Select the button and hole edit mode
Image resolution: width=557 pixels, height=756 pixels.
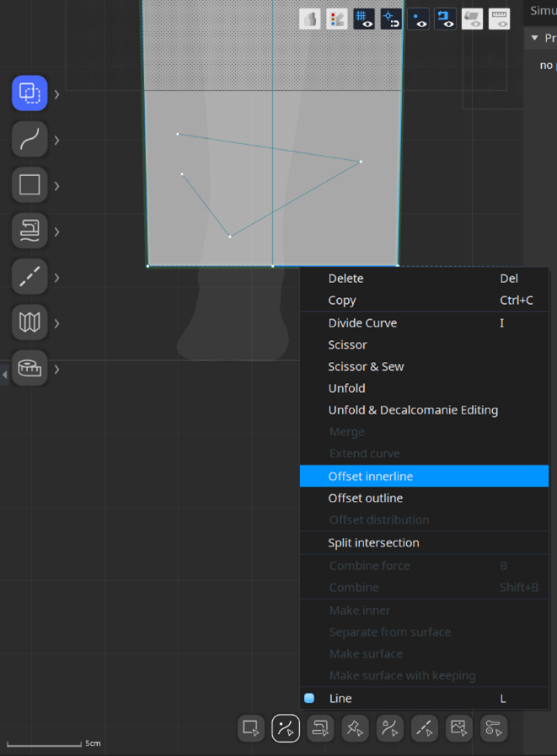[x=494, y=728]
